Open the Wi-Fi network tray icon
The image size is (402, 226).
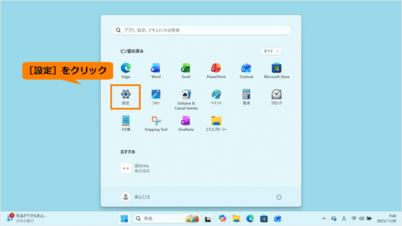[354, 219]
